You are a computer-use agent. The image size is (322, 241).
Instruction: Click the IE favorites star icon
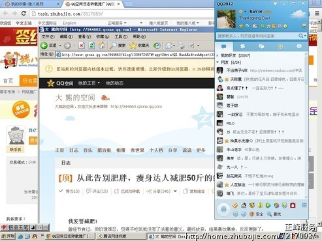click(133, 46)
